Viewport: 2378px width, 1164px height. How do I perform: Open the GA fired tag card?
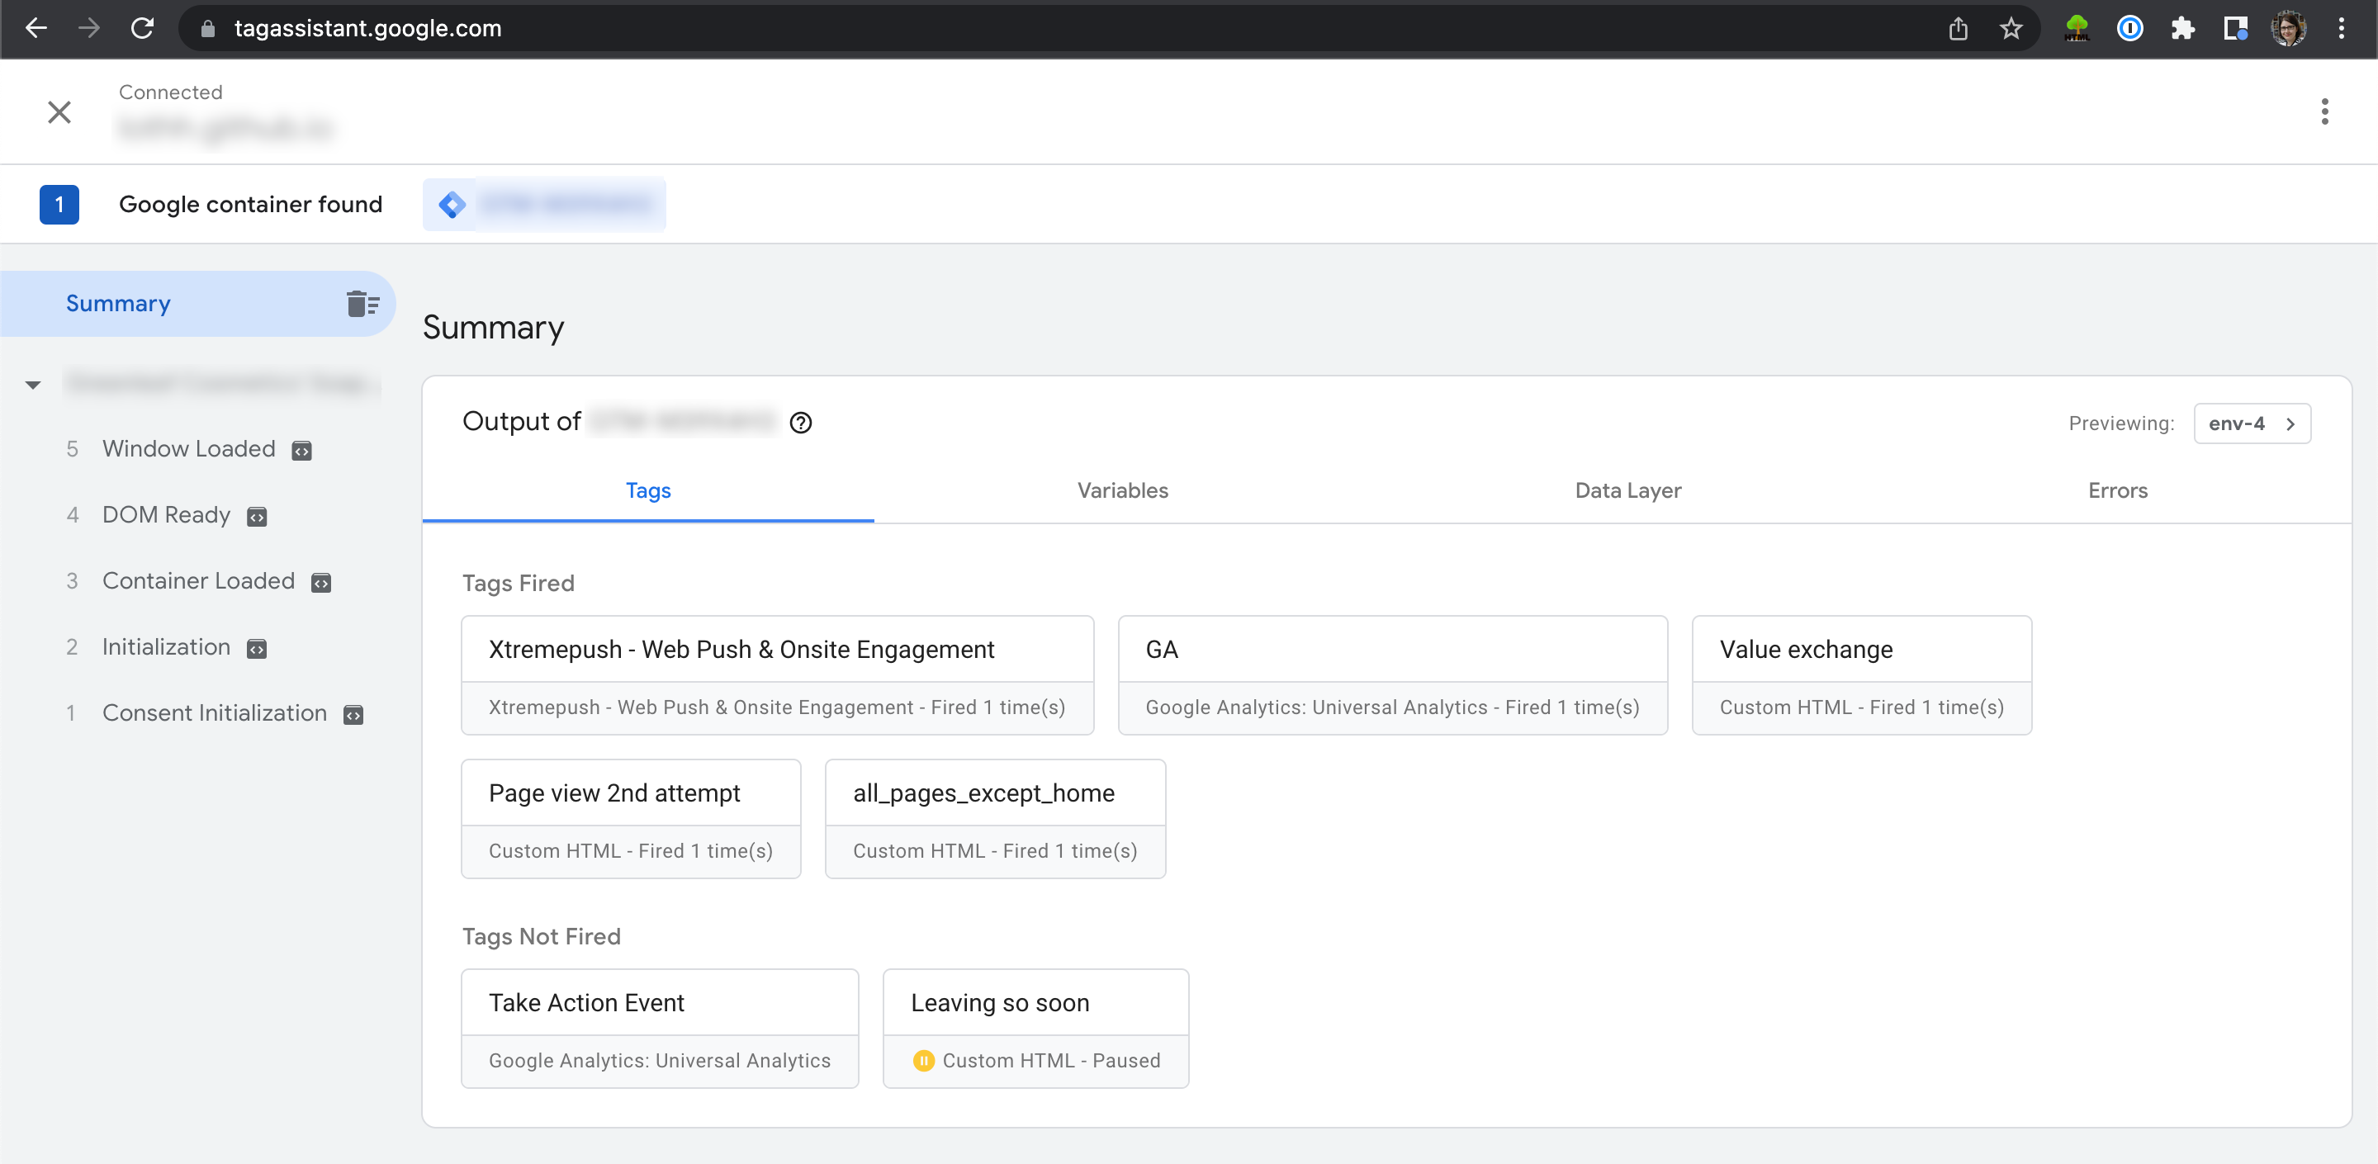tap(1391, 674)
